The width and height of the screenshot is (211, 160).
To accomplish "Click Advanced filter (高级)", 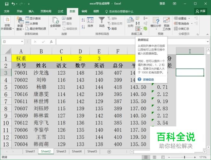I will 112,28.
